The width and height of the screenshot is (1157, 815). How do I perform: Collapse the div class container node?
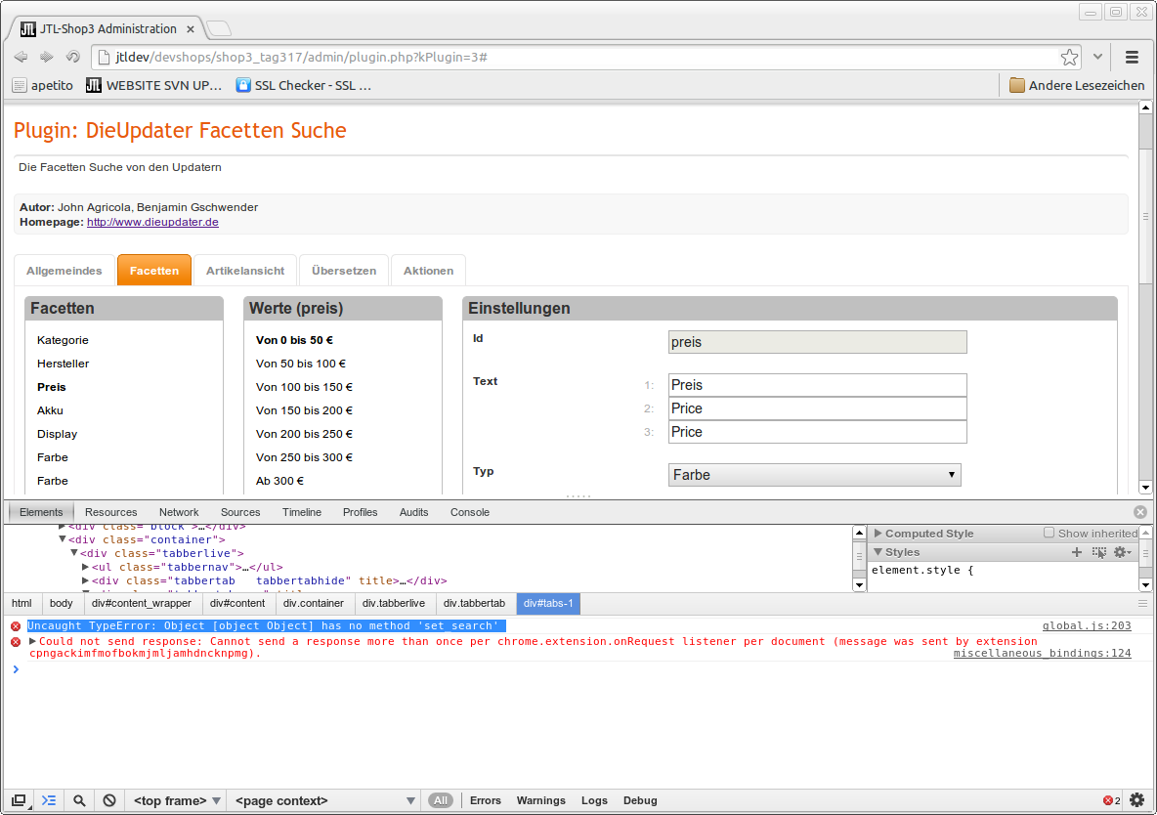tap(62, 539)
